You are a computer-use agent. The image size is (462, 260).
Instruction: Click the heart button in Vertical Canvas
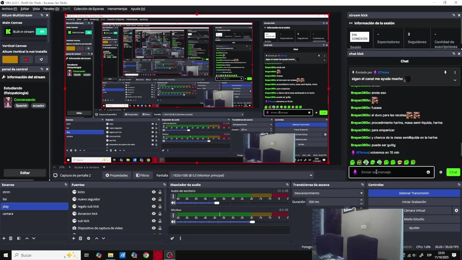[x=26, y=60]
